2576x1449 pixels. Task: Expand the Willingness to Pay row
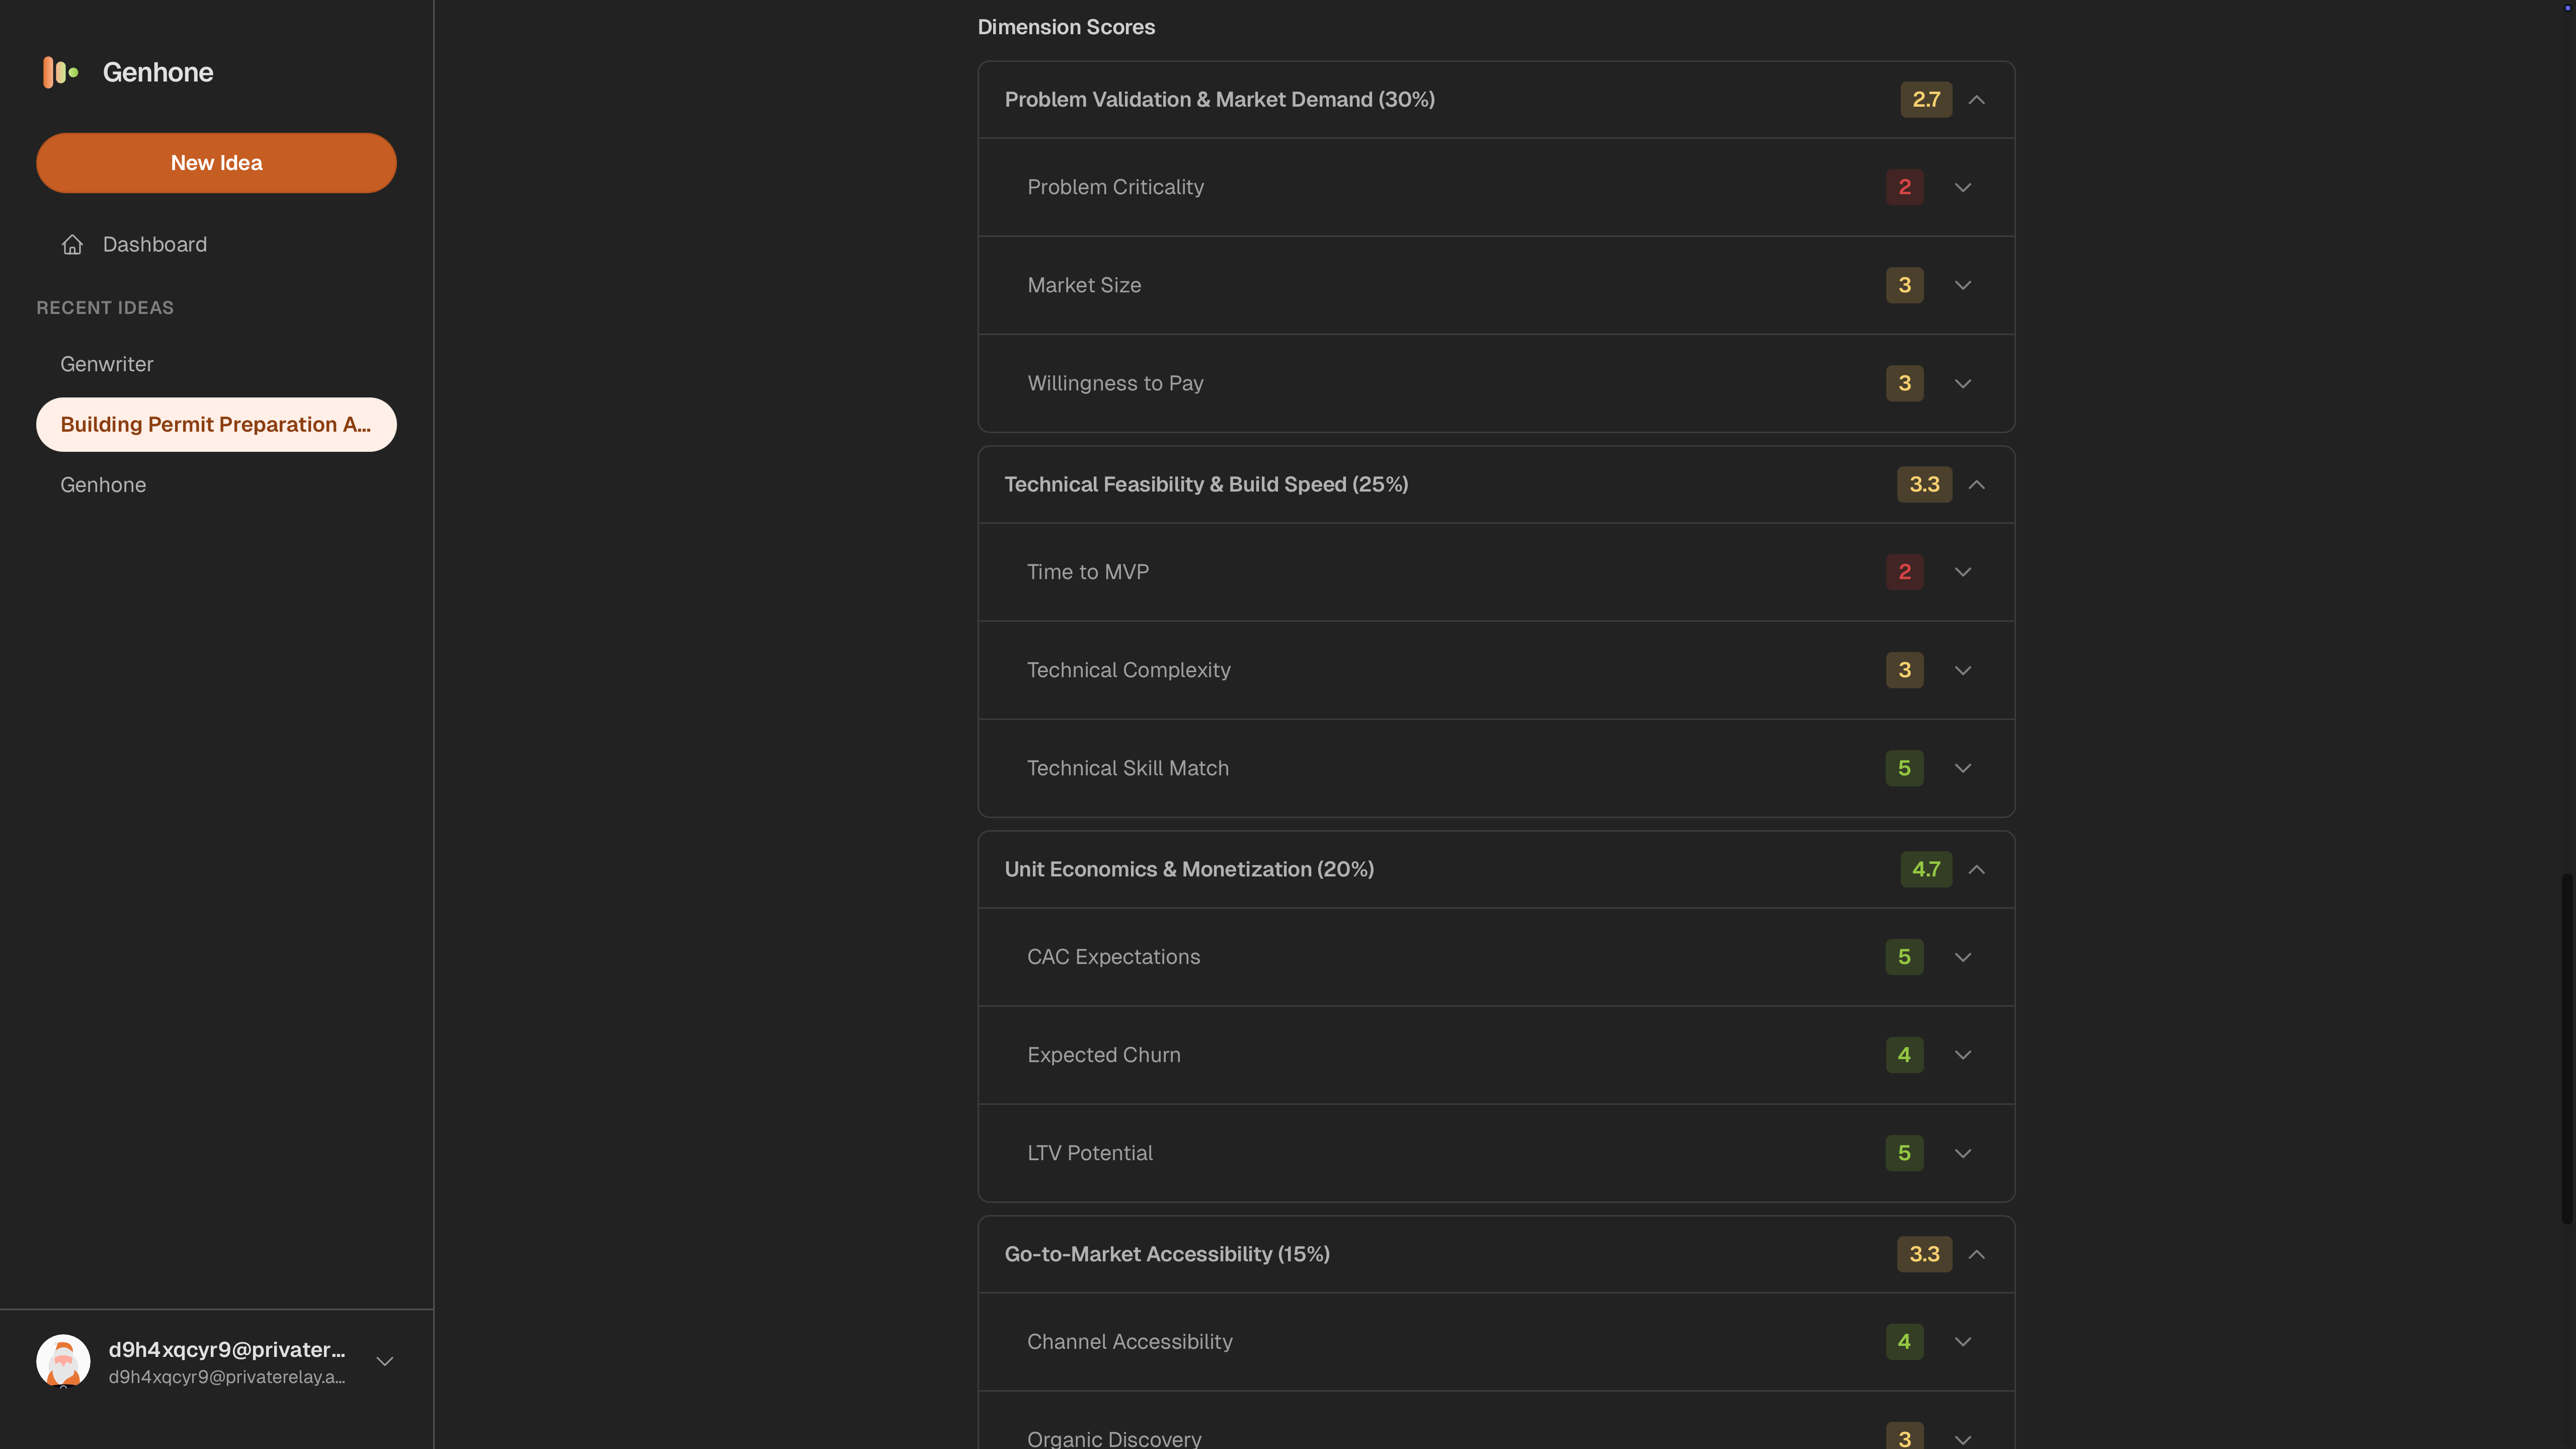[x=1496, y=383]
